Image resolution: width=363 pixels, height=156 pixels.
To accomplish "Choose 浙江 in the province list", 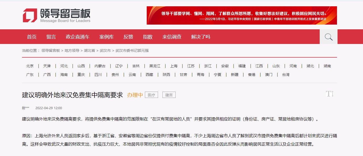I will point(208,66).
